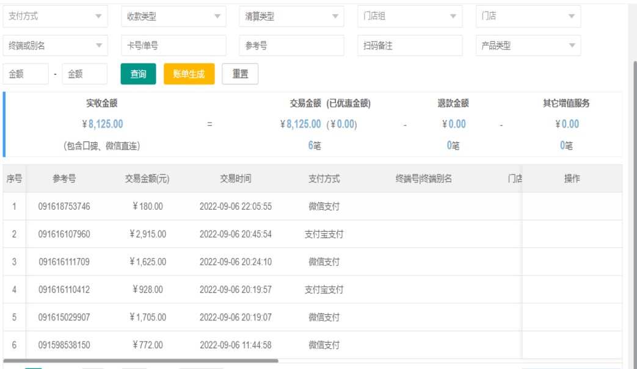Screen dimensions: 637x369
Task: Focus the 参考号 search field
Action: click(291, 46)
